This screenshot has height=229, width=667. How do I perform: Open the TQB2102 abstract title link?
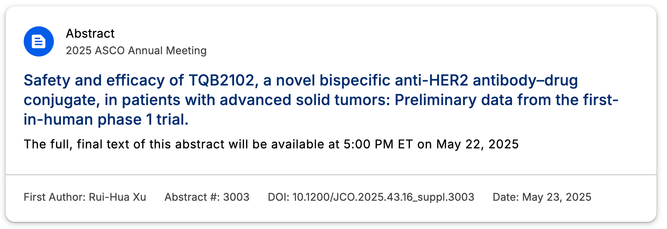pyautogui.click(x=321, y=100)
